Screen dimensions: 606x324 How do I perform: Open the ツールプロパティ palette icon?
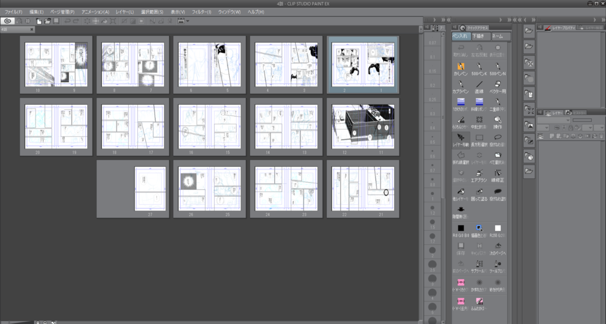coord(498,266)
